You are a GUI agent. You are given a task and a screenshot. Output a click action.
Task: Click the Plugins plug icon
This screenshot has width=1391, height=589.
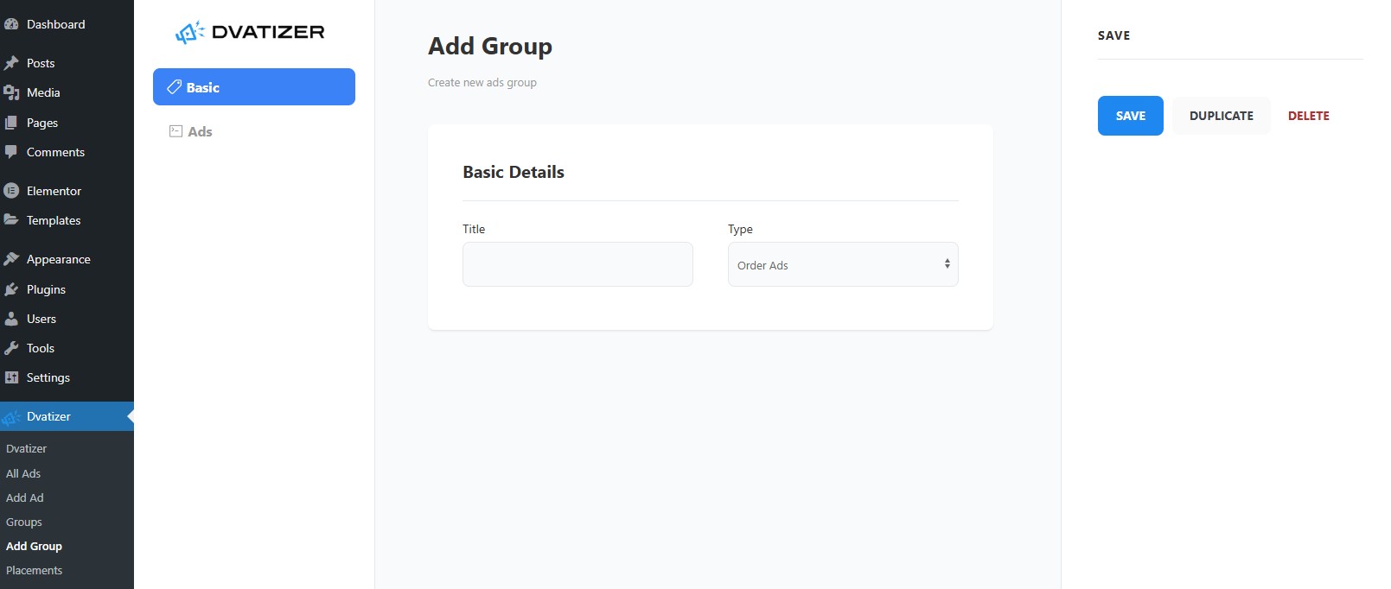(11, 289)
